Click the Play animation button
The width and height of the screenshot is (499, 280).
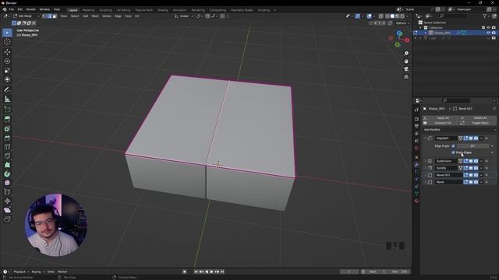click(x=211, y=271)
